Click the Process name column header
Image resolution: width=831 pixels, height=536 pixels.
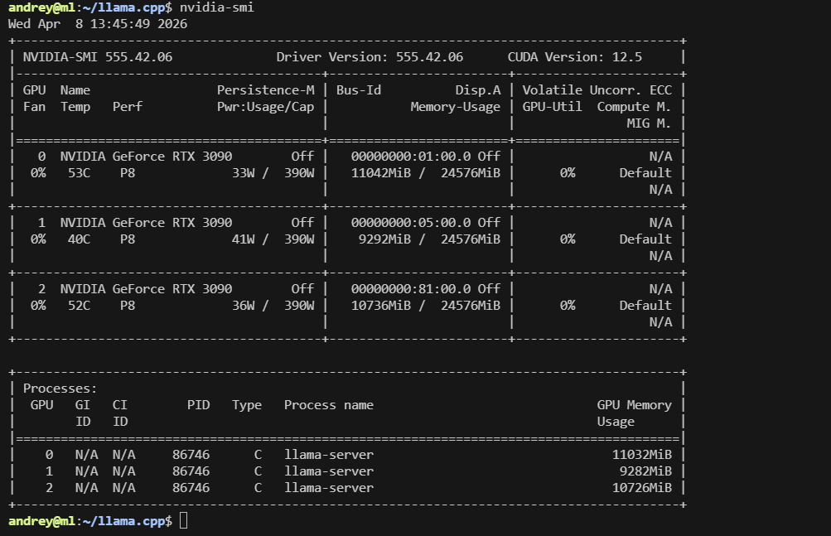329,405
